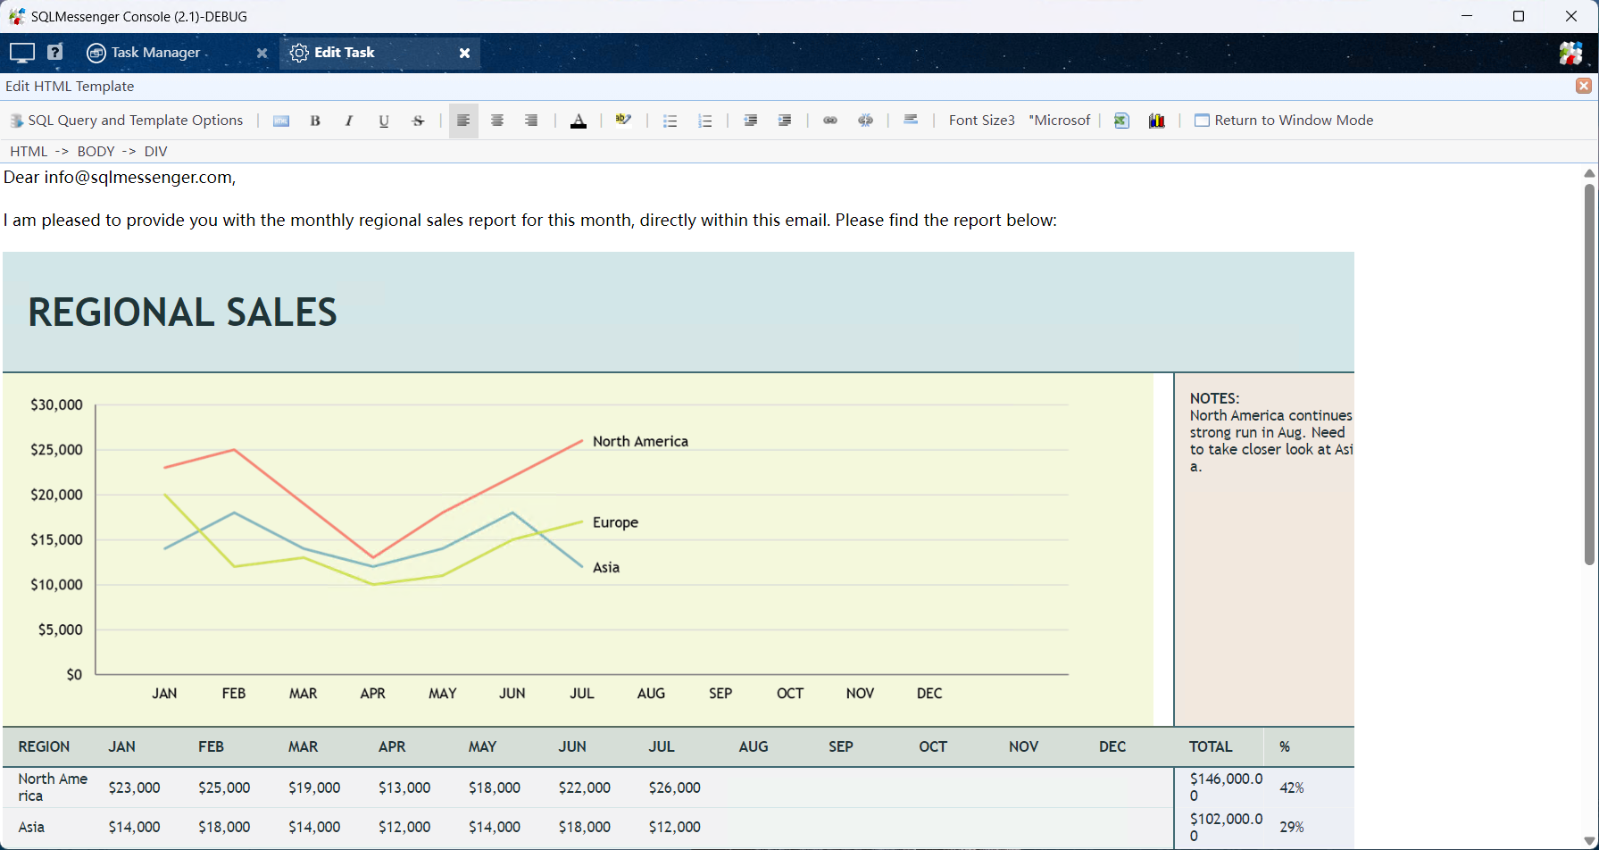Click the 42% cell
Screen dimensions: 1599x850
[1292, 787]
